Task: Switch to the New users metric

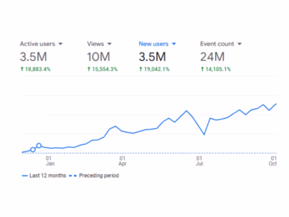Action: click(x=154, y=44)
